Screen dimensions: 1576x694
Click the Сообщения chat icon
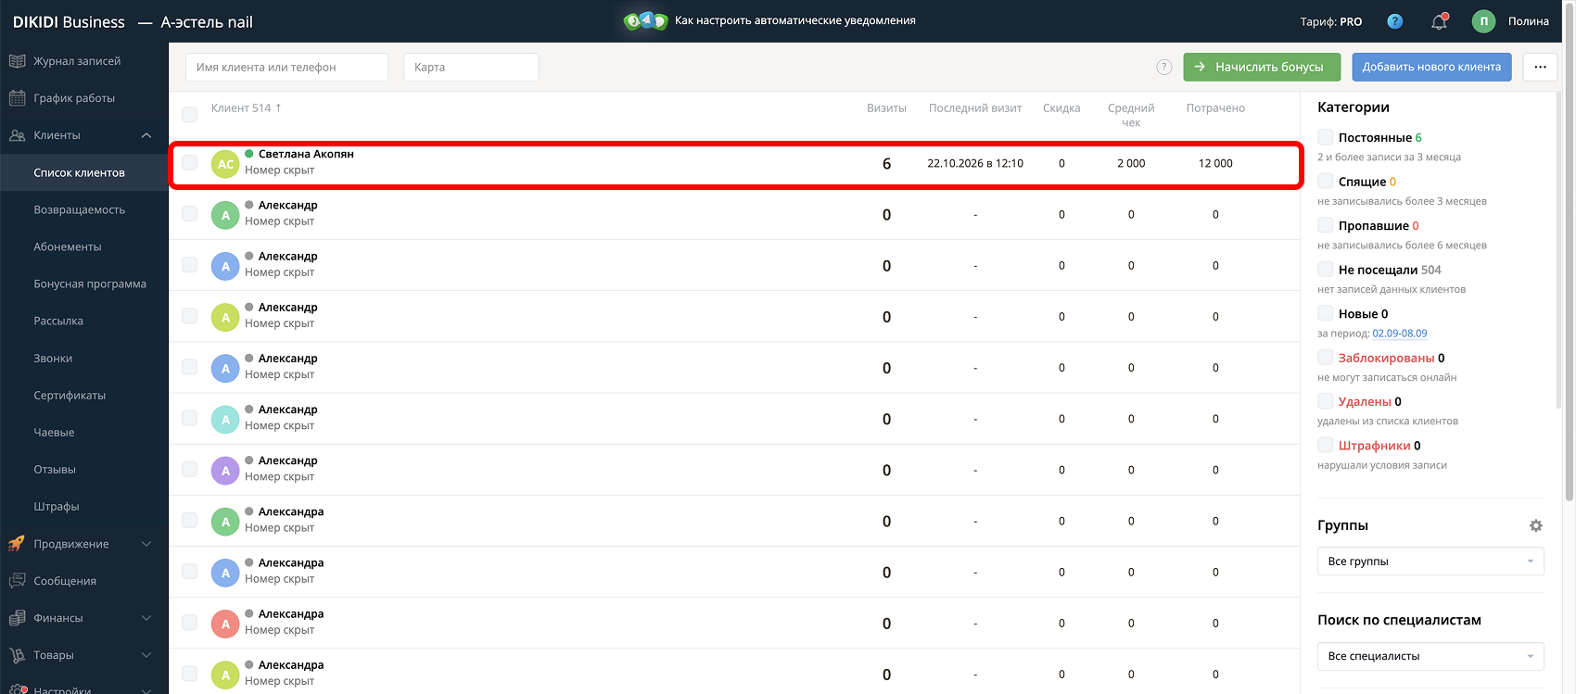pyautogui.click(x=17, y=581)
